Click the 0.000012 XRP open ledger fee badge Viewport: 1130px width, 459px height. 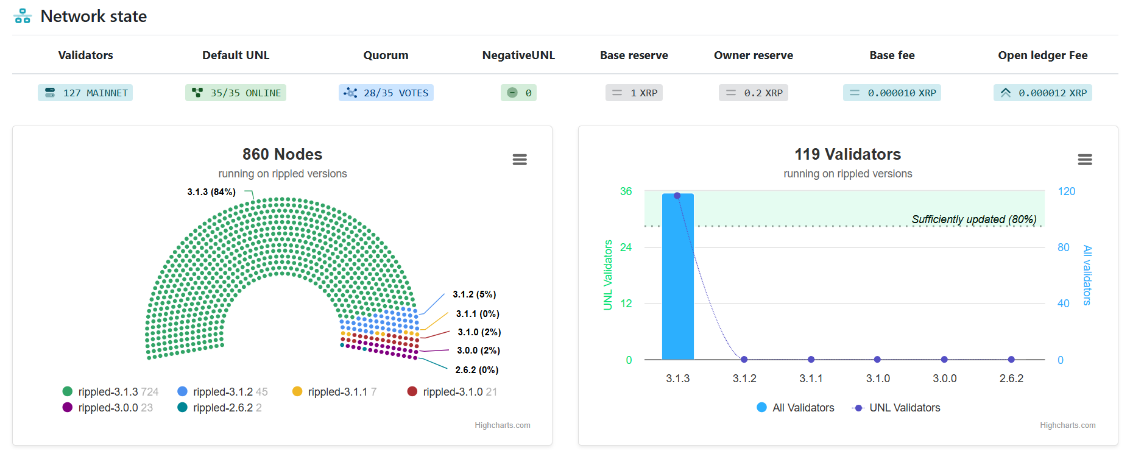click(x=1043, y=93)
